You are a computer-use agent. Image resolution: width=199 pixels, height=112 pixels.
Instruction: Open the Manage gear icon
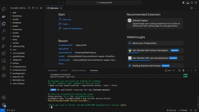click(4, 105)
